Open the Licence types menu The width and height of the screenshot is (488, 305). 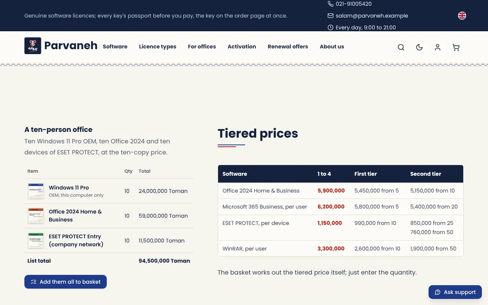click(x=157, y=47)
